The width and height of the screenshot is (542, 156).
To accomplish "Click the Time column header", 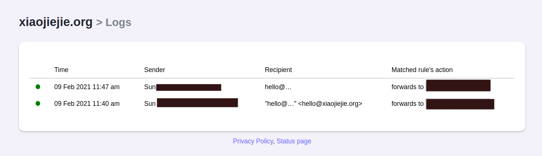I will [x=61, y=70].
